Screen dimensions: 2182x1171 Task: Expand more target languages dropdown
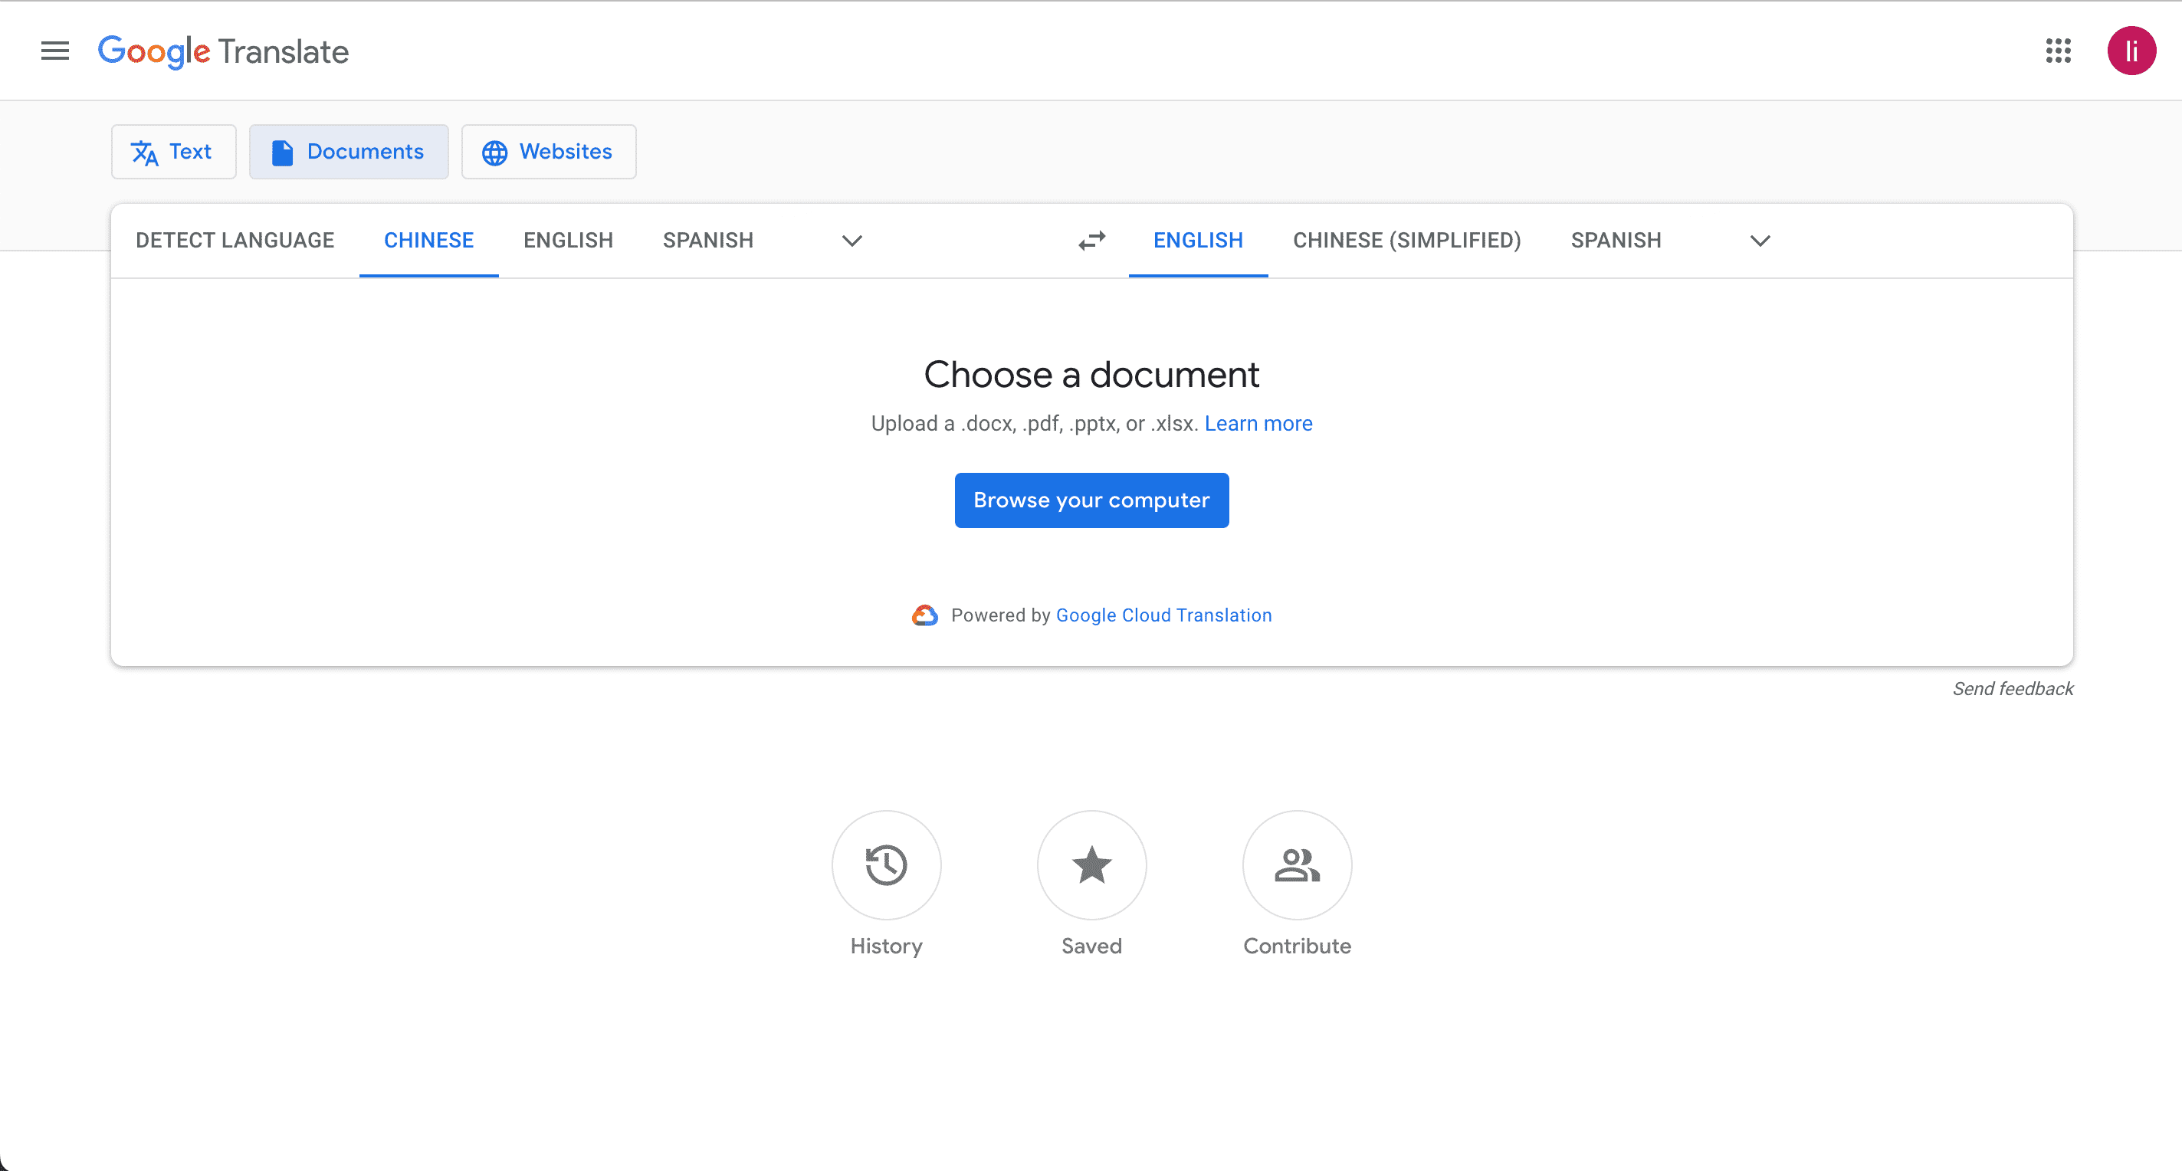click(x=1760, y=241)
